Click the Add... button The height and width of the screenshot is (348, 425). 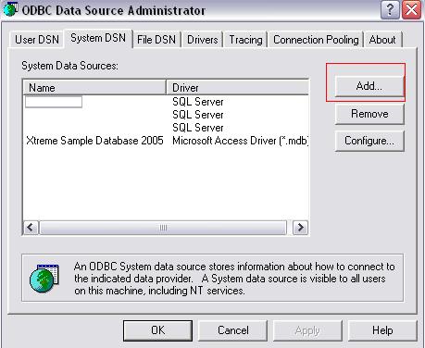coord(369,86)
